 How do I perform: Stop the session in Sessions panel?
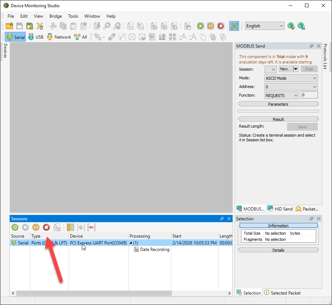pyautogui.click(x=46, y=227)
